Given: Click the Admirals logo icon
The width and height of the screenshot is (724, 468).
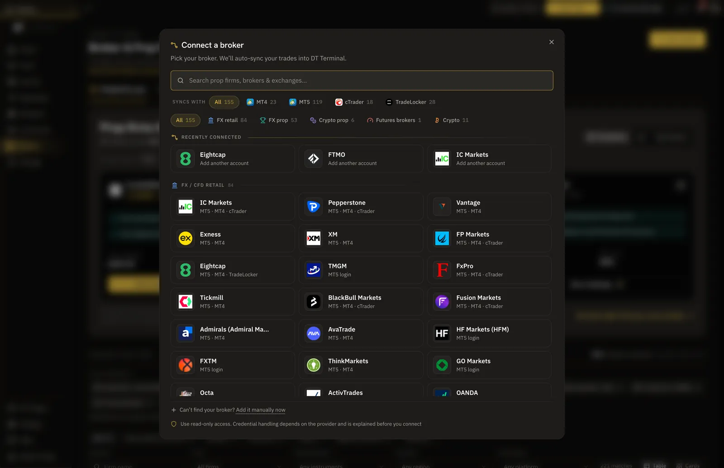Looking at the screenshot, I should 186,334.
